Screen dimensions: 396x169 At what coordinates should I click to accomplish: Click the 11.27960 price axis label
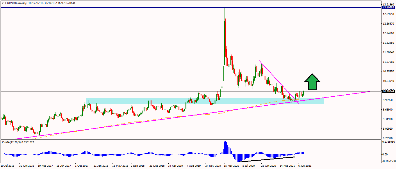[389, 62]
